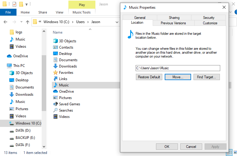Click Users in the address path
The width and height of the screenshot is (237, 156).
pyautogui.click(x=80, y=22)
